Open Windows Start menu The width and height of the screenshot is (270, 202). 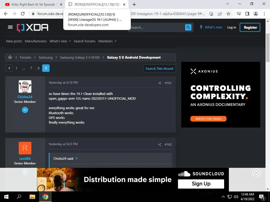pos(6,197)
